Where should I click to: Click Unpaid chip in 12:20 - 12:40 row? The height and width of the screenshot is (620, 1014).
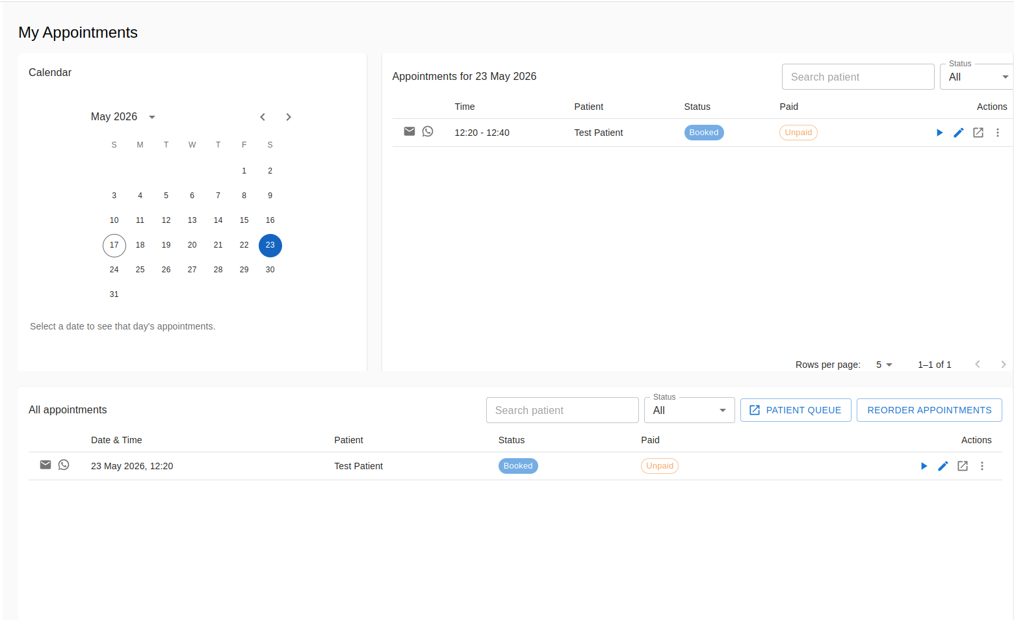798,133
